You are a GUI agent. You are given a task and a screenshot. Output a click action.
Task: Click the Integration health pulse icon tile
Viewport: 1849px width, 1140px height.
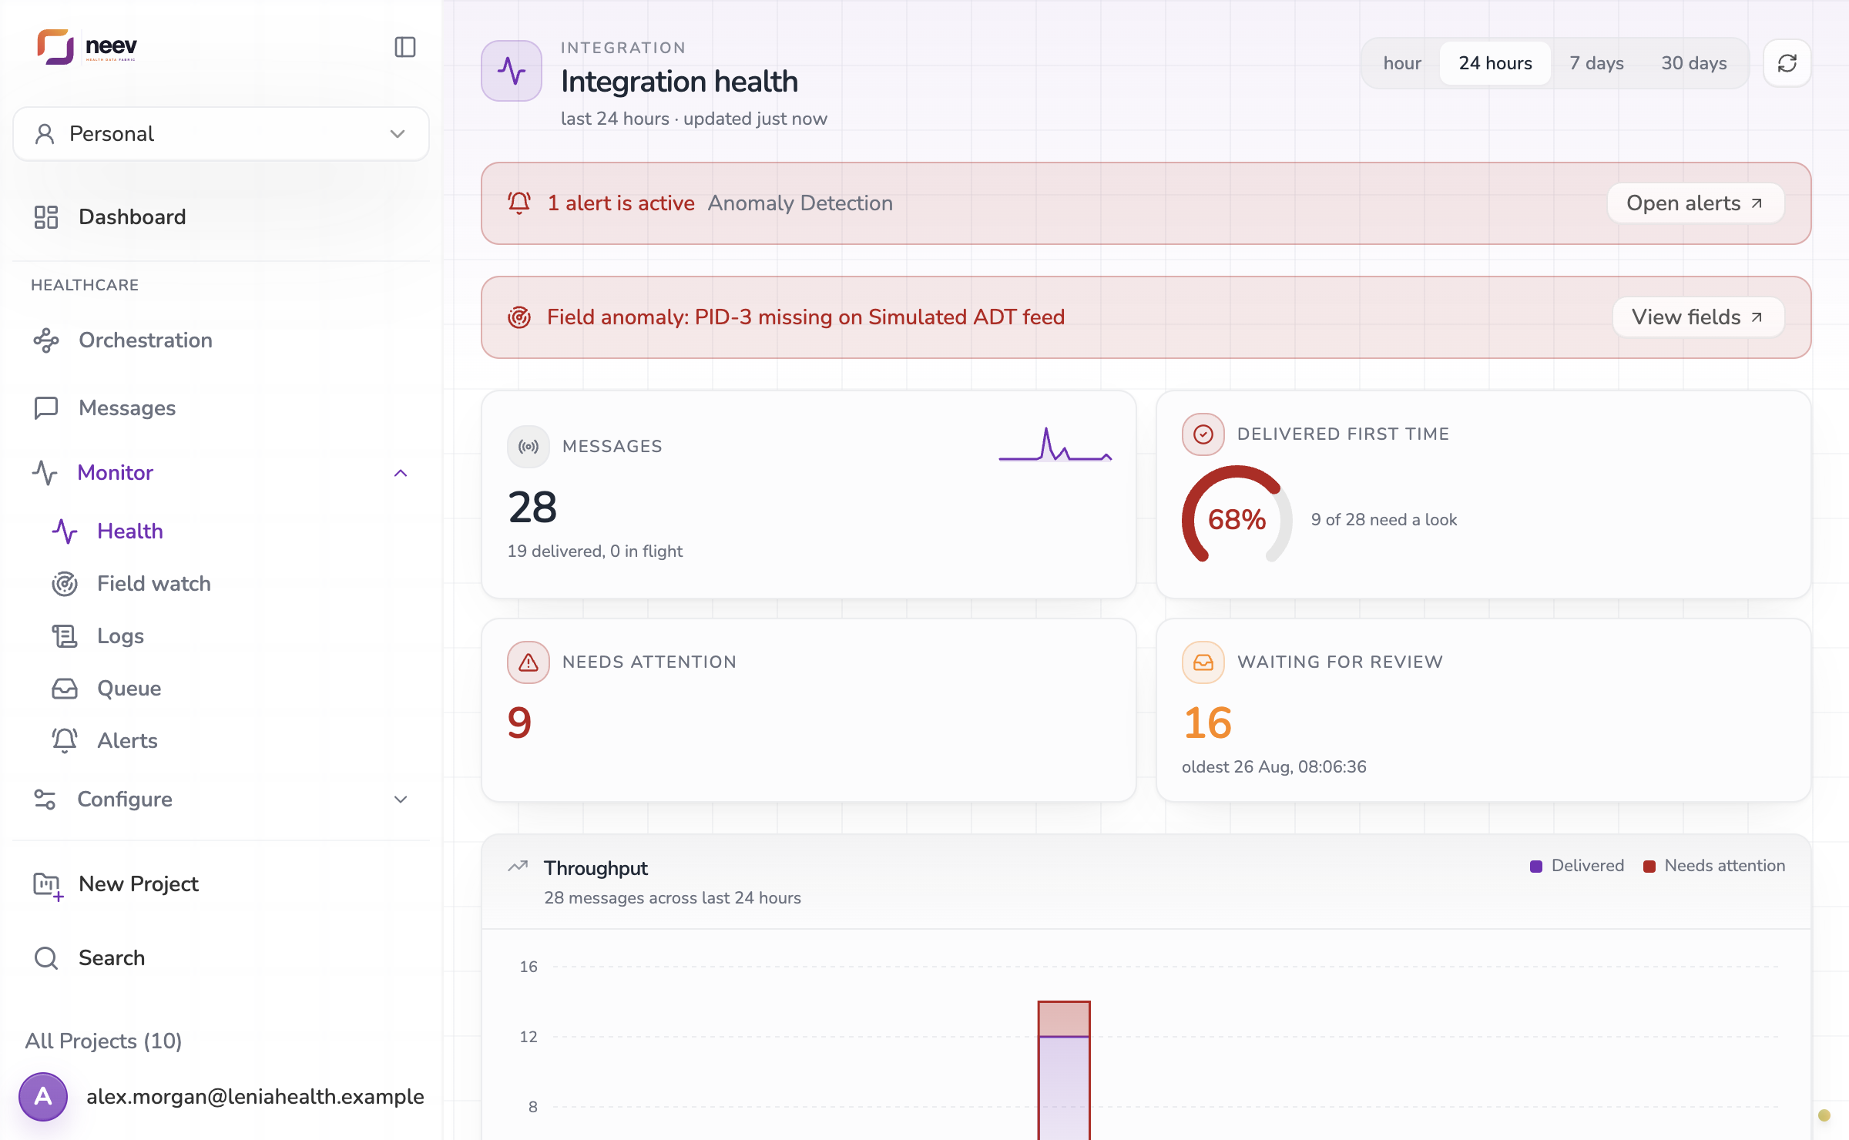[x=512, y=71]
